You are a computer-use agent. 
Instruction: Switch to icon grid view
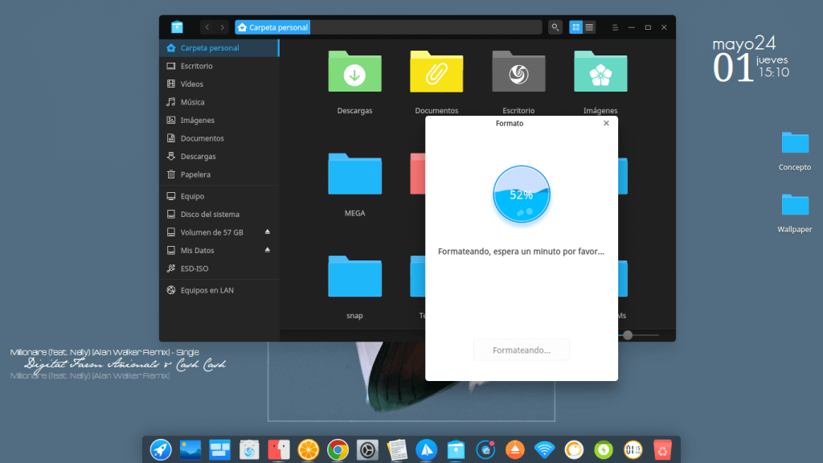click(576, 27)
